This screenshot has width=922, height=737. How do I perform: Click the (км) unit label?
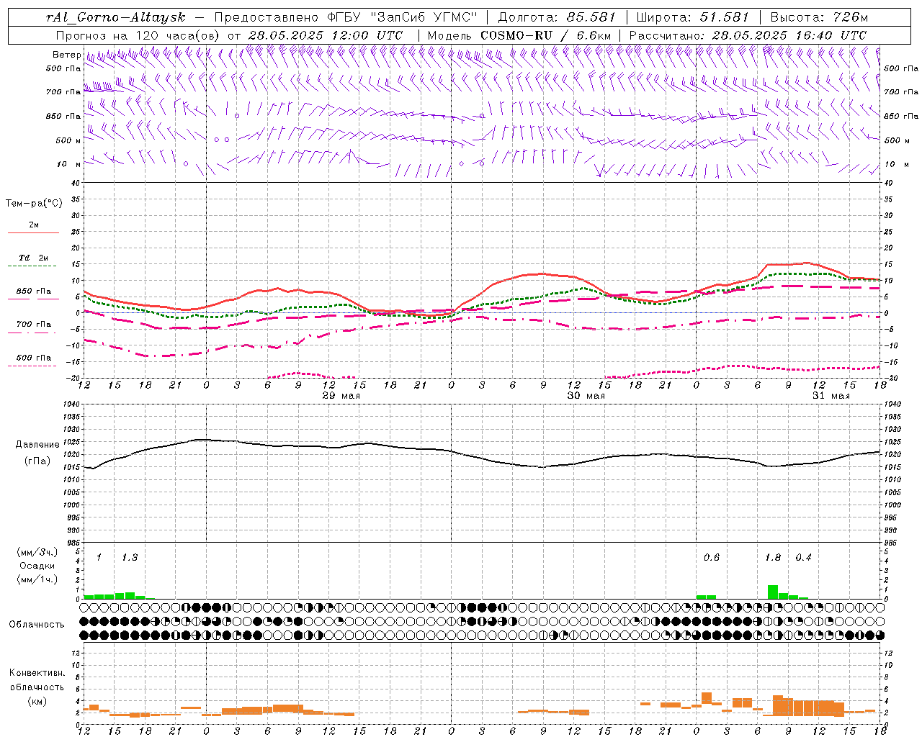point(37,701)
